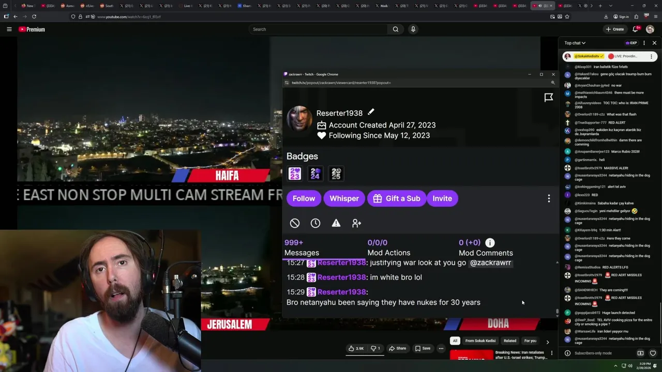Zoom icon in Twitch popout address bar
This screenshot has width=662, height=372.
click(x=553, y=83)
